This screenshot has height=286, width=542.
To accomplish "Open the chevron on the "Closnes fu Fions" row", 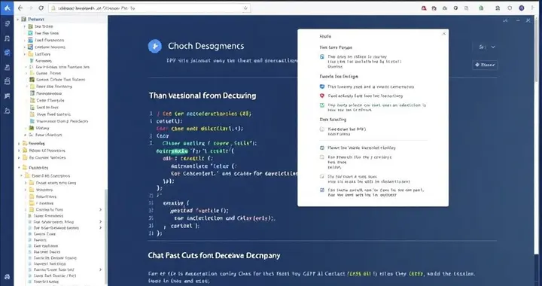I will pyautogui.click(x=101, y=210).
